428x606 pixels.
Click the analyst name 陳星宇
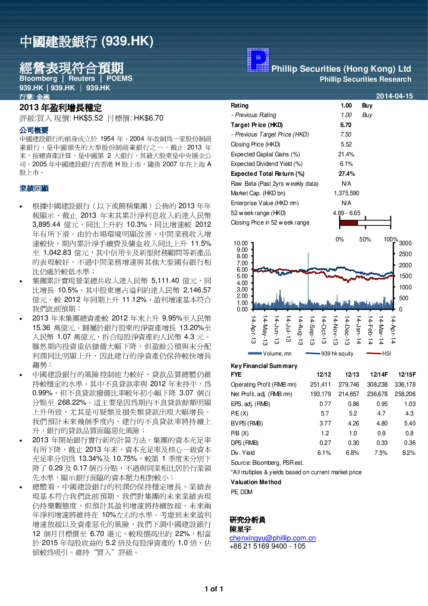pyautogui.click(x=240, y=529)
